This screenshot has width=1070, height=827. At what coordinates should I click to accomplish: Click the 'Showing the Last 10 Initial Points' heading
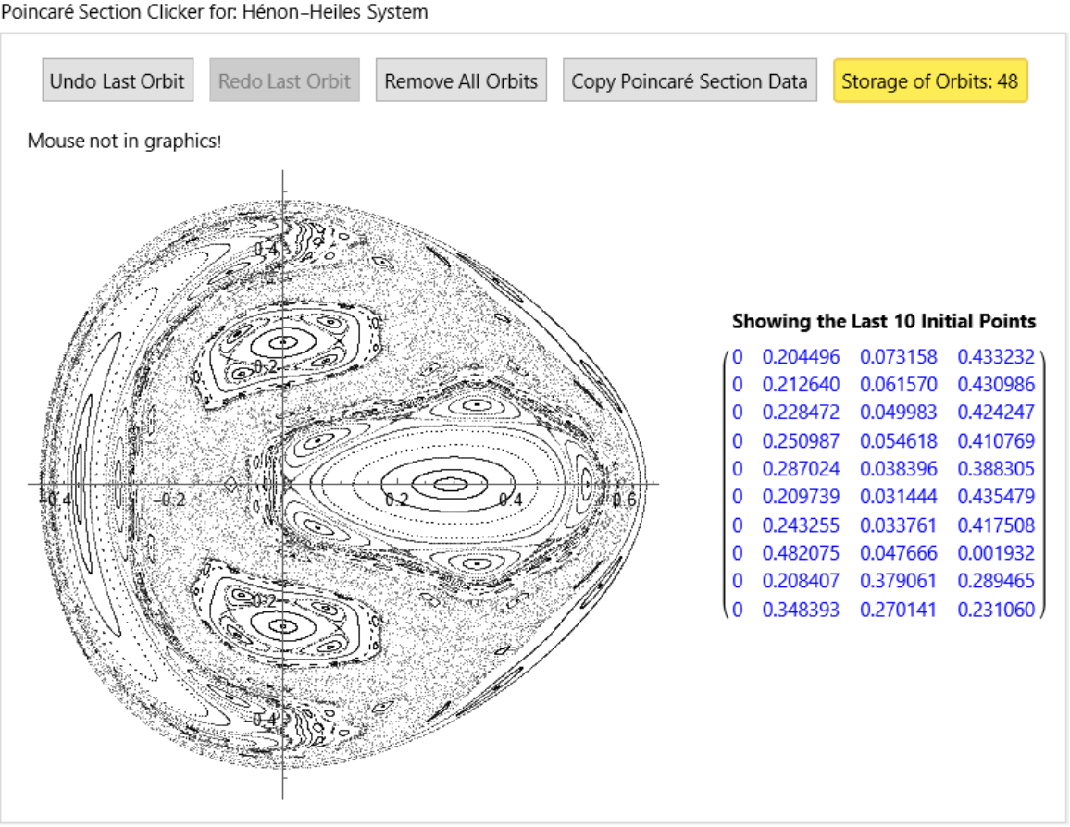883,322
